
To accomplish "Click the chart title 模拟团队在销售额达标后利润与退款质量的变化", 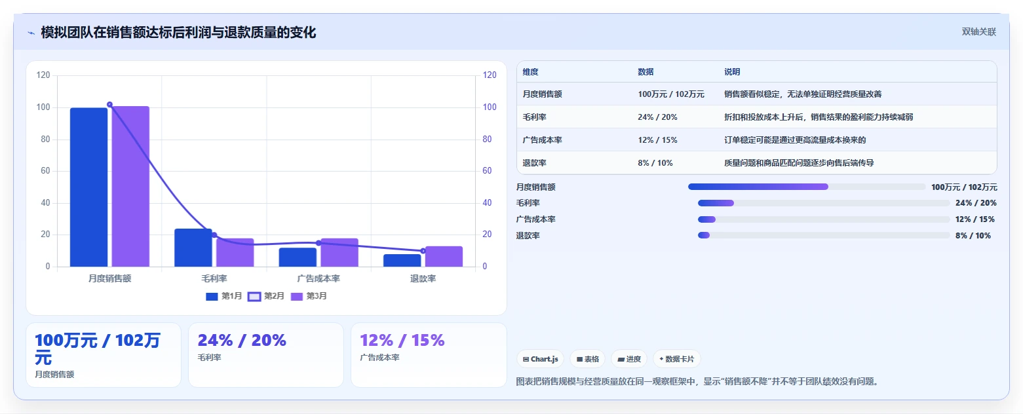I will pyautogui.click(x=178, y=32).
